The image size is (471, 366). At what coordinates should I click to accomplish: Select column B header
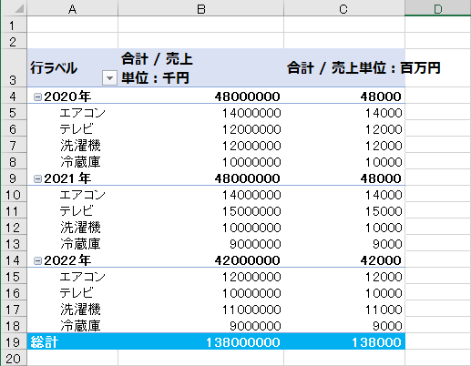[x=200, y=8]
